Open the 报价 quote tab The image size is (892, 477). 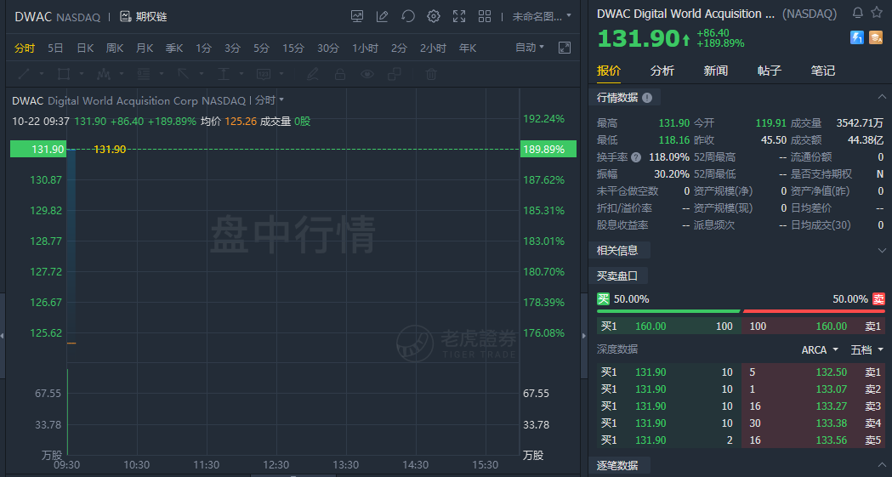point(609,71)
